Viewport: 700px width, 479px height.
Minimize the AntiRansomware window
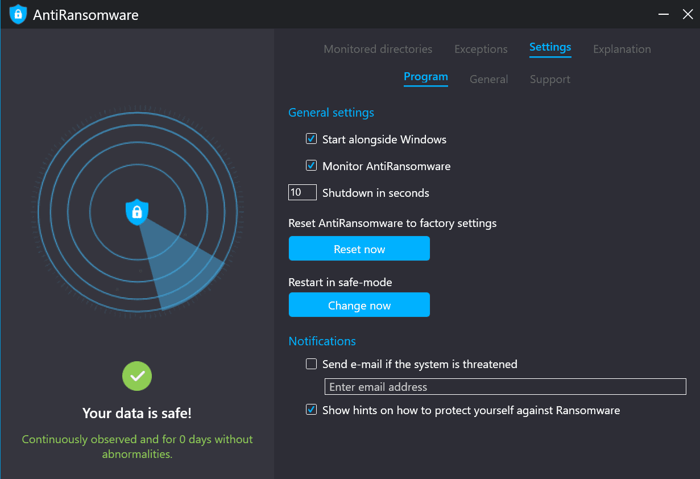(x=662, y=14)
